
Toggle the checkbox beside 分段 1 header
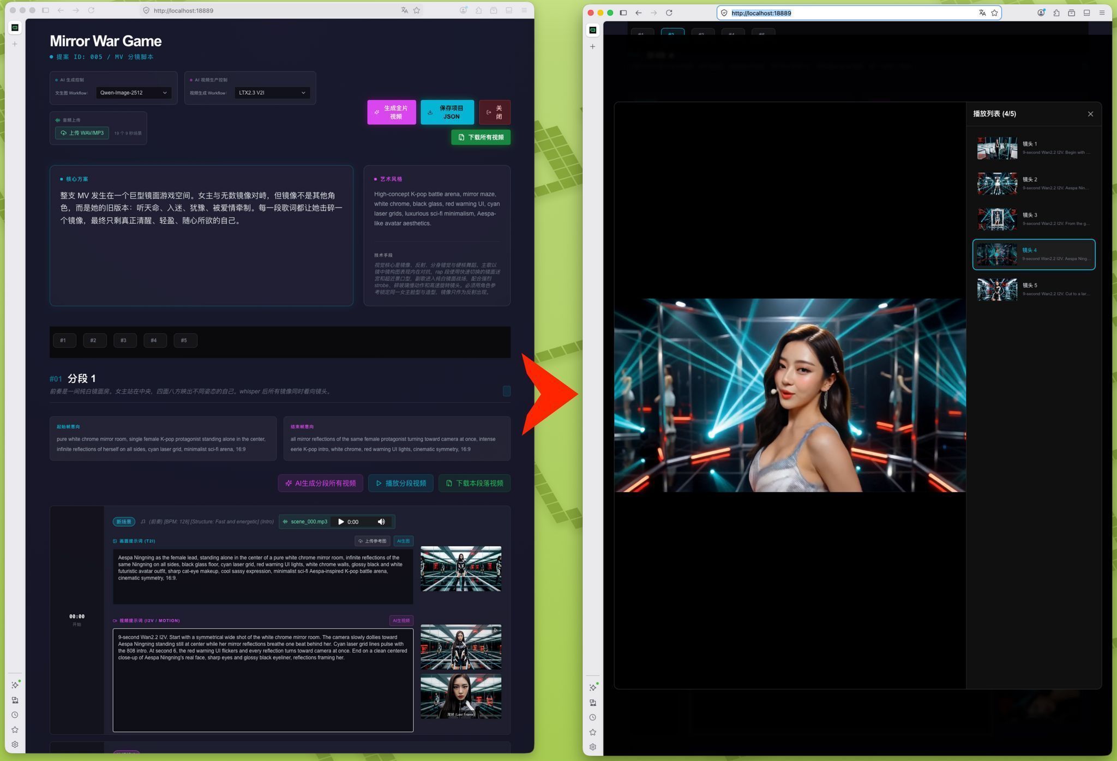[x=507, y=391]
